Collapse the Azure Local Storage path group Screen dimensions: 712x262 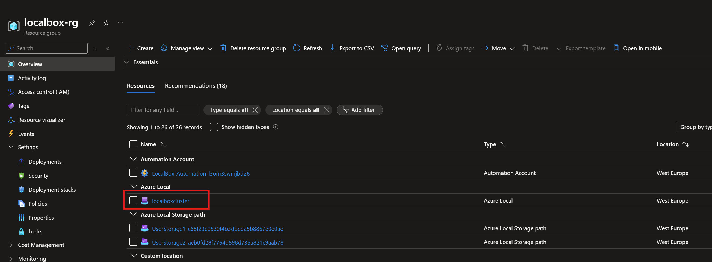coord(134,214)
